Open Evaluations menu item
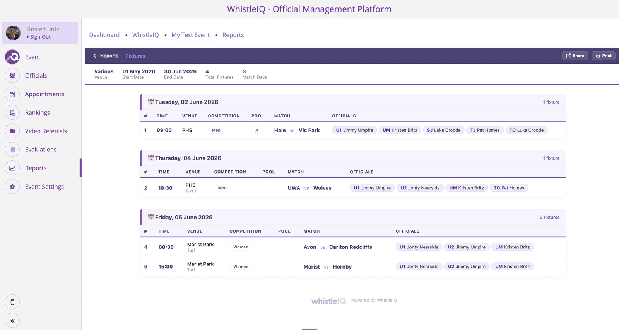The image size is (619, 330). pyautogui.click(x=41, y=150)
